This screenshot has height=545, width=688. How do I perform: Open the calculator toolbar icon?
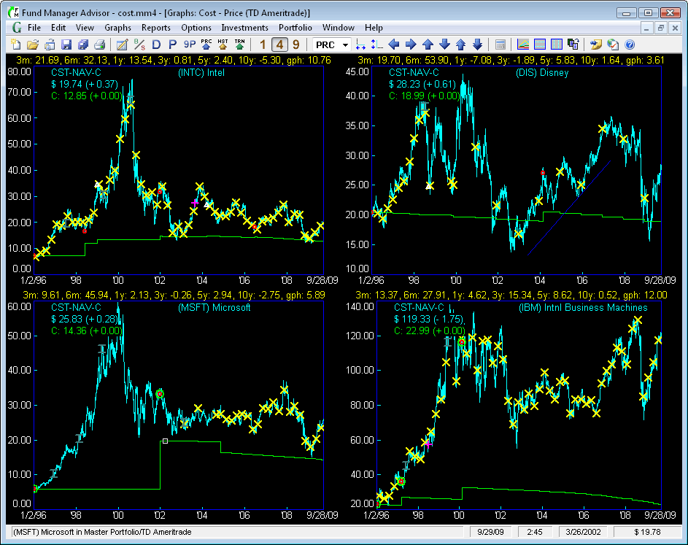[x=500, y=45]
